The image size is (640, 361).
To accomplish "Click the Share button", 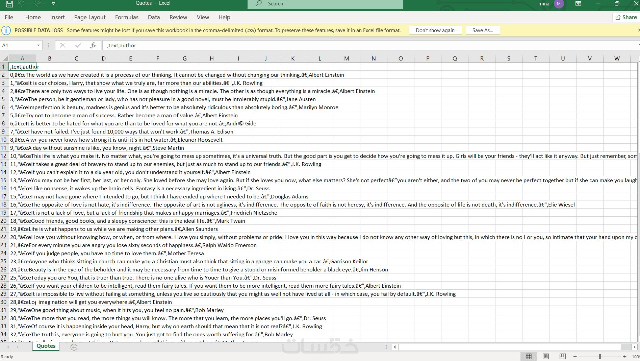I will point(626,17).
